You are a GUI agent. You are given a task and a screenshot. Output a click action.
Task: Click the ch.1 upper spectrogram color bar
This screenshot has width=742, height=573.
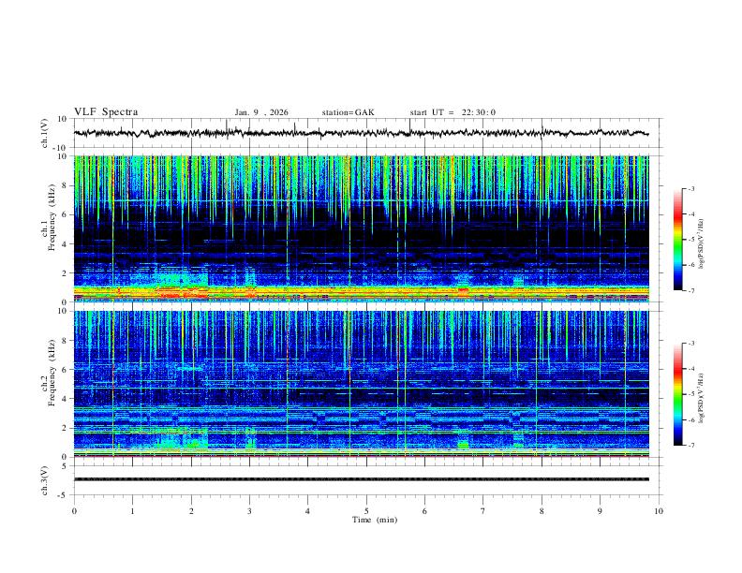678,240
